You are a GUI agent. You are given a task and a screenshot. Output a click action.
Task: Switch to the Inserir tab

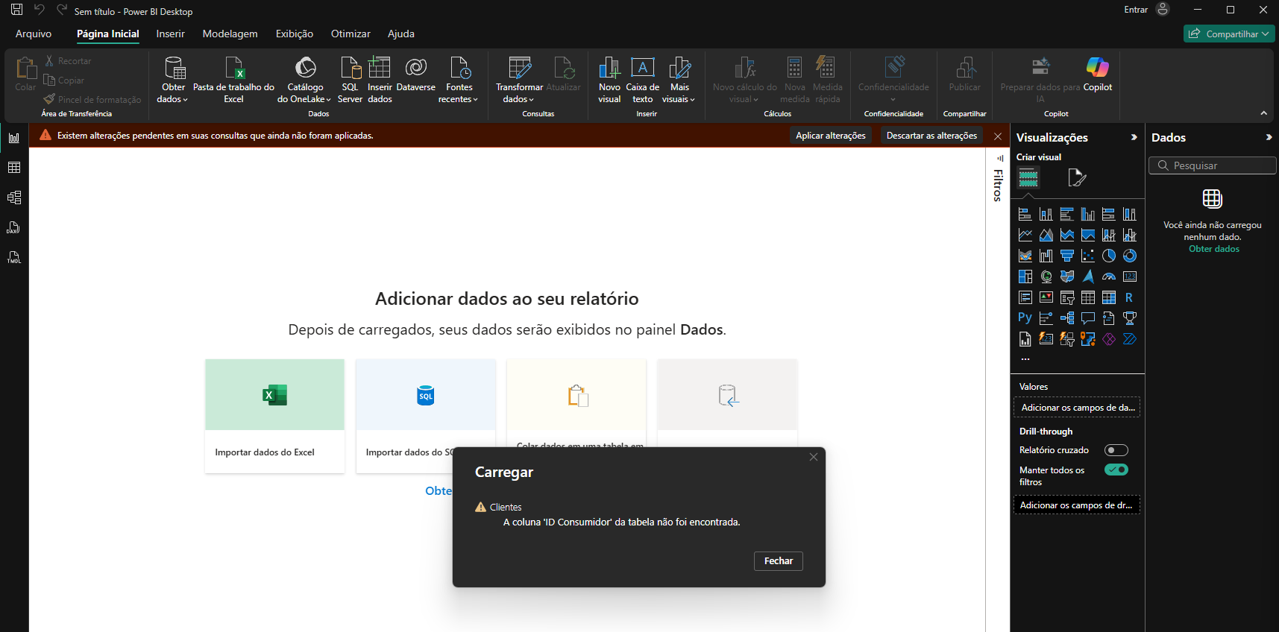coord(171,34)
